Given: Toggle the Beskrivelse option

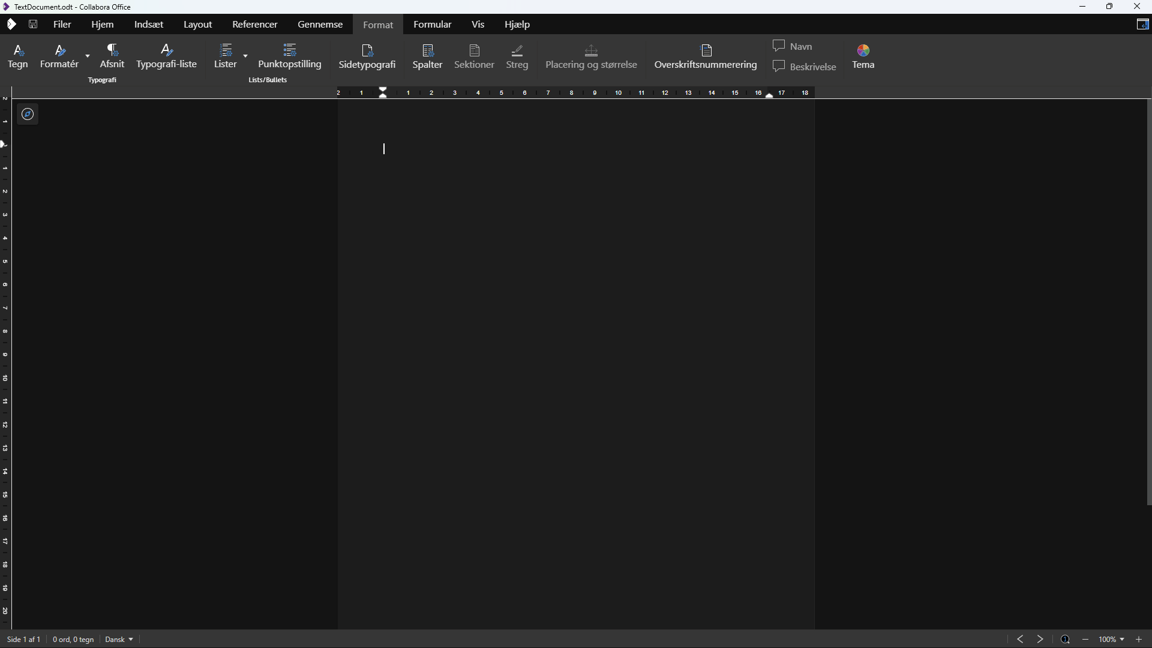Looking at the screenshot, I should tap(805, 67).
